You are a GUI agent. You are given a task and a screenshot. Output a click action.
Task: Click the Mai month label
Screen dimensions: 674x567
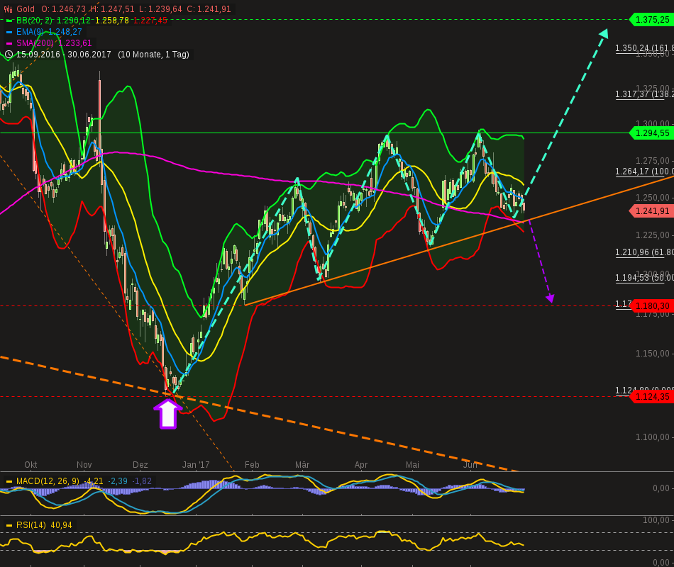[412, 465]
